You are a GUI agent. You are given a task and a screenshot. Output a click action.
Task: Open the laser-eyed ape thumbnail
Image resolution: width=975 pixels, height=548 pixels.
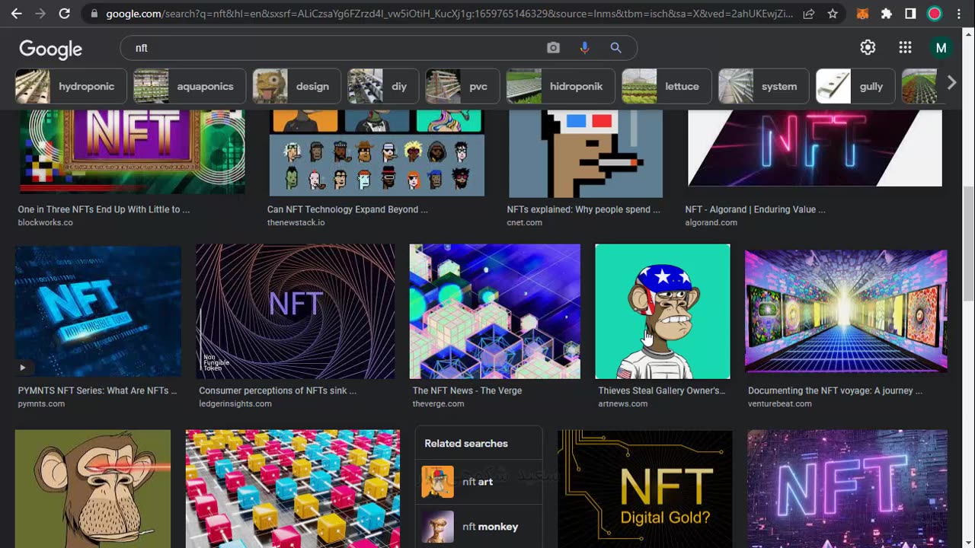click(x=93, y=489)
